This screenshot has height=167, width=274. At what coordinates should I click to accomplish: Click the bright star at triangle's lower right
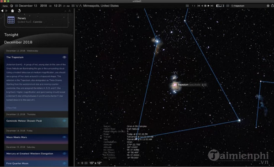239,120
